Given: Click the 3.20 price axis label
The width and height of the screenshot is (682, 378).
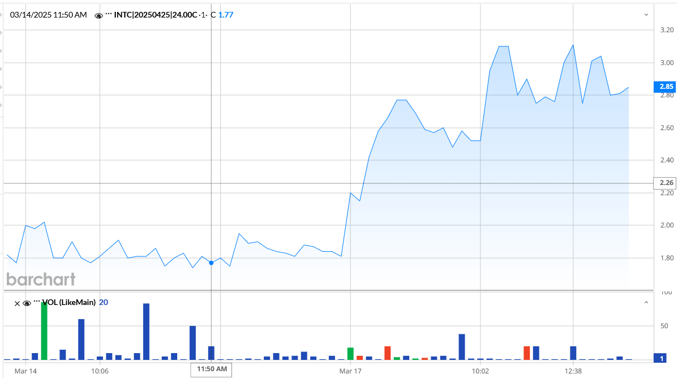Looking at the screenshot, I should tap(666, 30).
